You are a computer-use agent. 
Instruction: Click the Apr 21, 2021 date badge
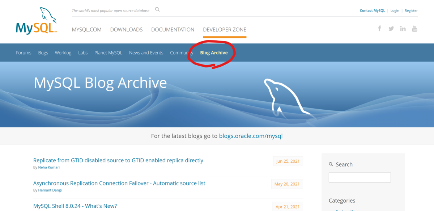point(288,207)
